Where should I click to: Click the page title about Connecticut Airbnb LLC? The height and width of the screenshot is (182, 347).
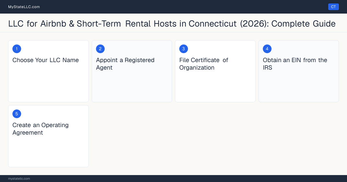[172, 24]
